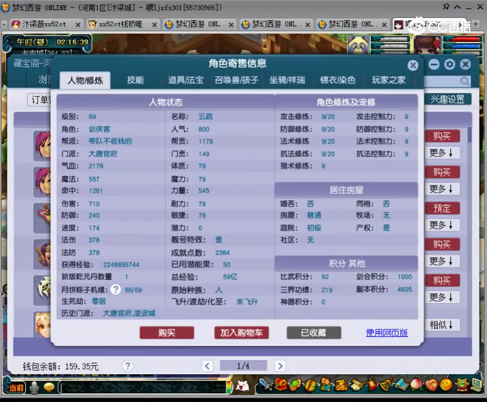487x402 pixels.
Task: Switch to the 道具/法宝 tab
Action: click(186, 80)
